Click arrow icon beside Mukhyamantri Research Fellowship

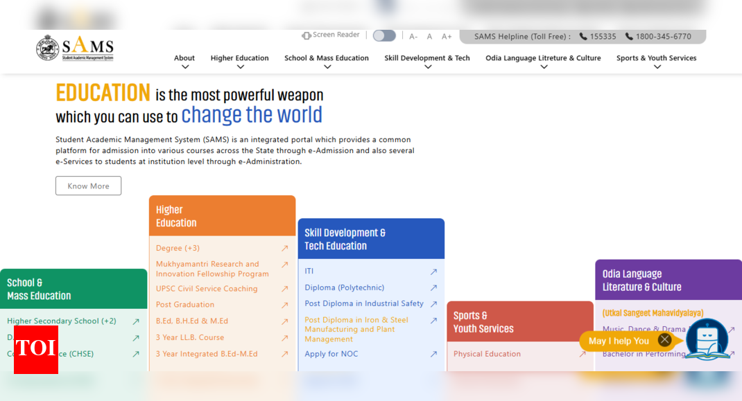coord(284,265)
